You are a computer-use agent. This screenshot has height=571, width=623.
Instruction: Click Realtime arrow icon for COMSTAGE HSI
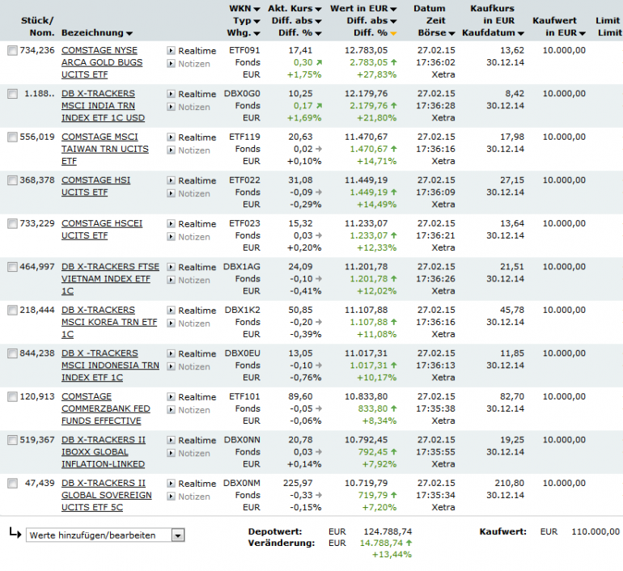[x=171, y=180]
